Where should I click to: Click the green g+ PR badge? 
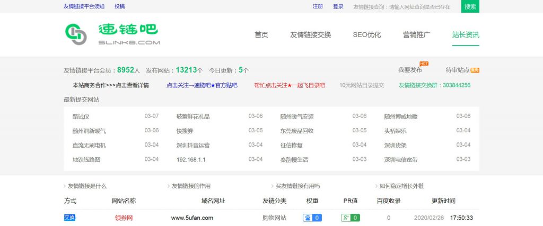point(351,218)
